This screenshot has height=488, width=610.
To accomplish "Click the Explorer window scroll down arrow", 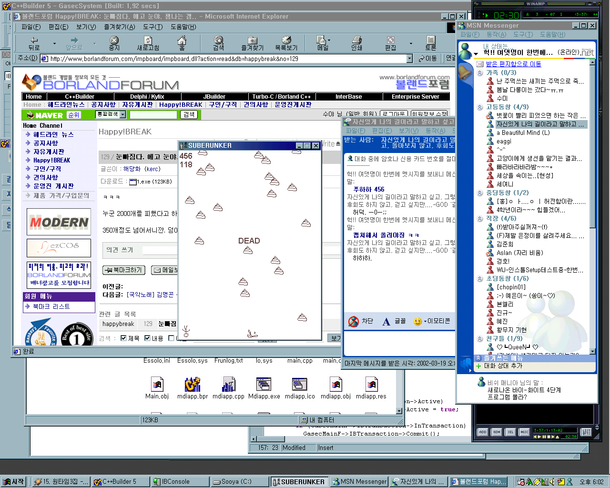I will tap(400, 410).
